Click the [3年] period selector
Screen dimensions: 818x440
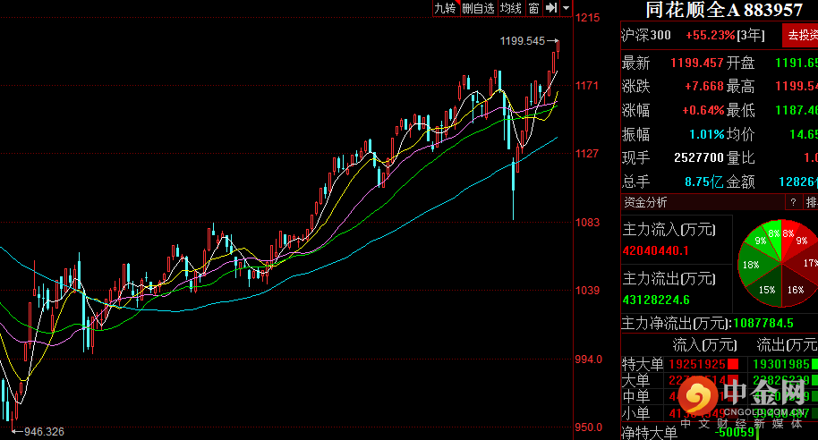(751, 36)
